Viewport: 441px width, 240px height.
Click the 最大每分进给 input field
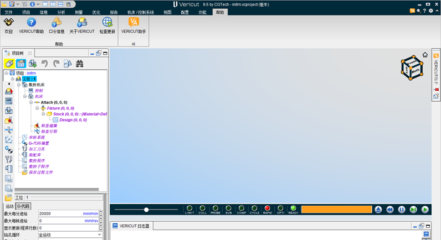(68, 213)
